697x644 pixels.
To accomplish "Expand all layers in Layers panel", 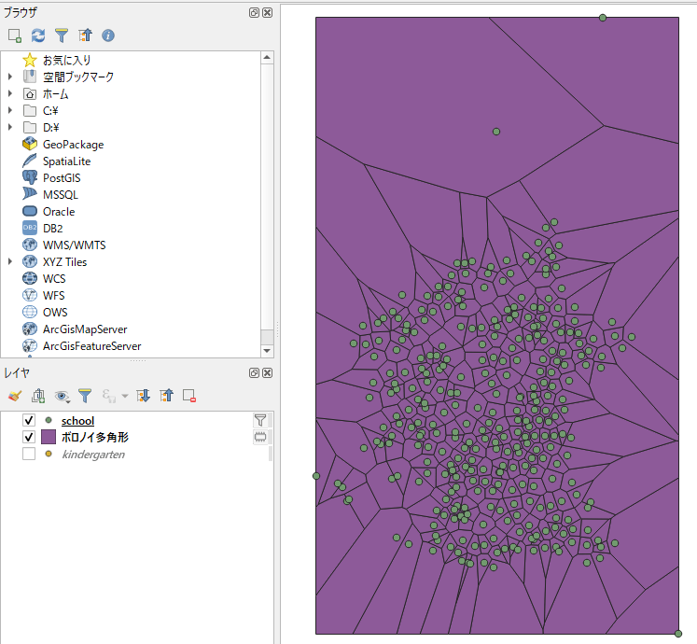I will click(x=143, y=396).
